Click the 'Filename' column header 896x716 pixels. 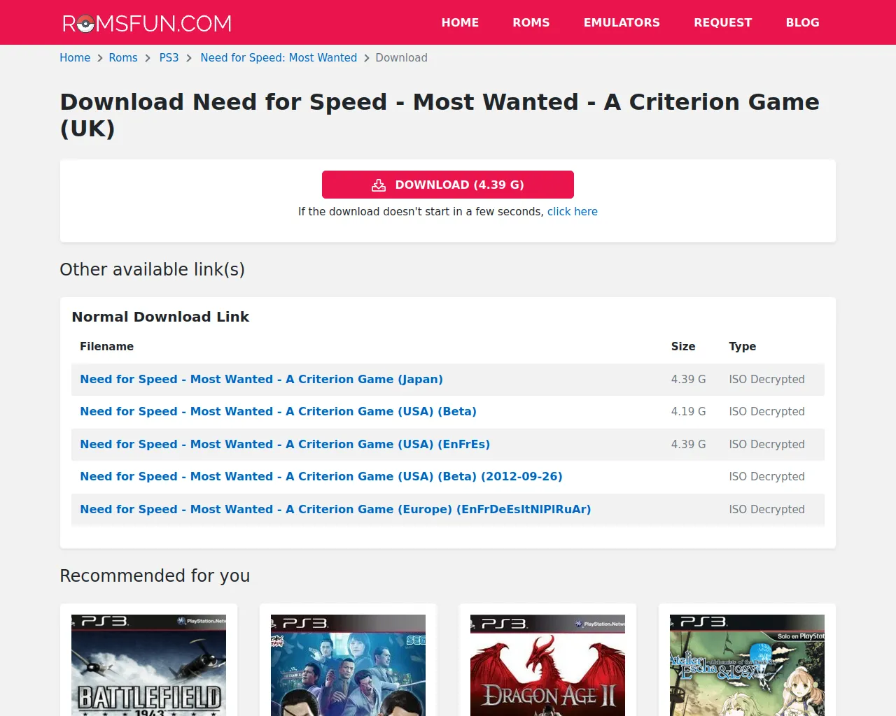pos(106,347)
